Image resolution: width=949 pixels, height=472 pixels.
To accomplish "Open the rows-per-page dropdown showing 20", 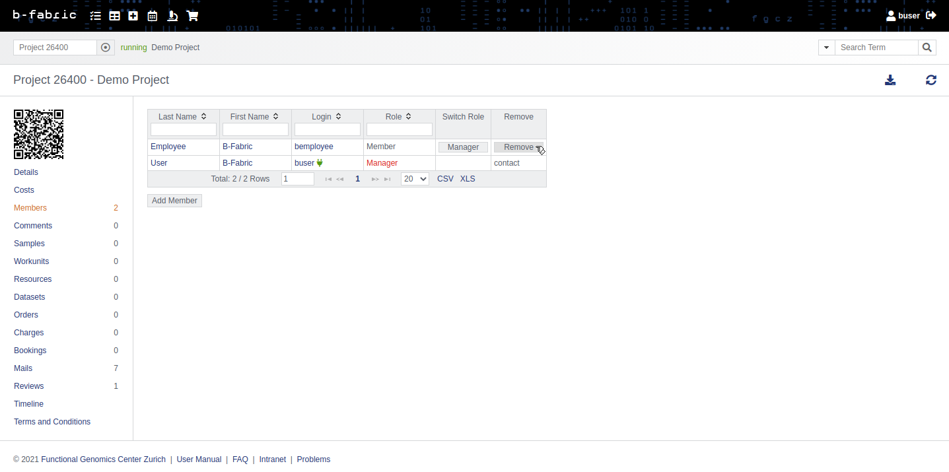I will coord(415,179).
